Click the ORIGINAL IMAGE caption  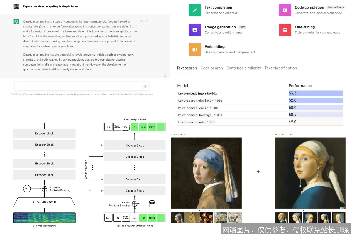[x=178, y=135]
